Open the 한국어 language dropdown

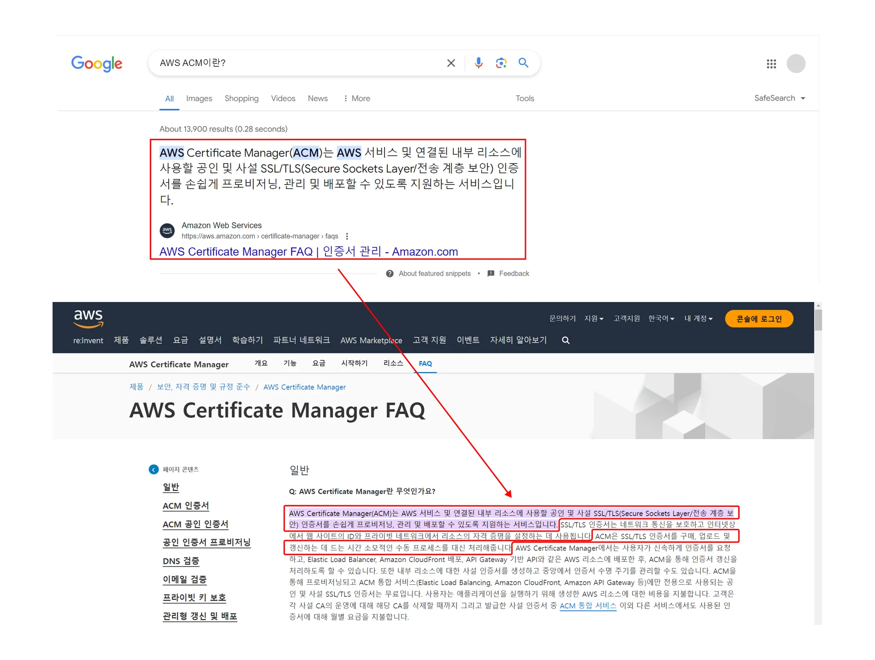point(661,318)
